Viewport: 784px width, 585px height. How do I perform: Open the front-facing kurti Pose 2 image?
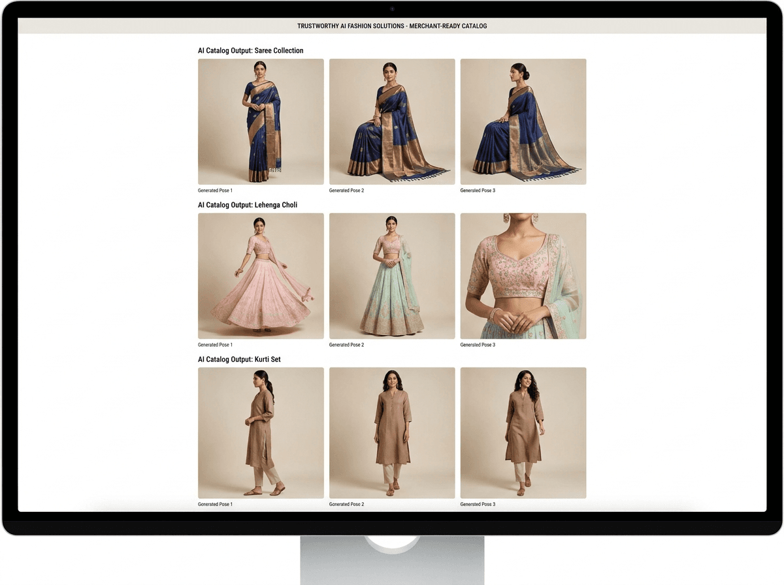click(x=392, y=433)
